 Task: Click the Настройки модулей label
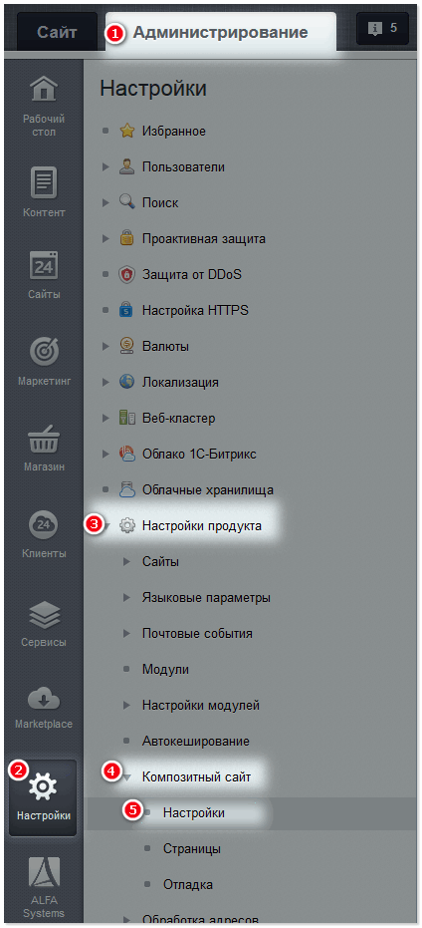[201, 706]
